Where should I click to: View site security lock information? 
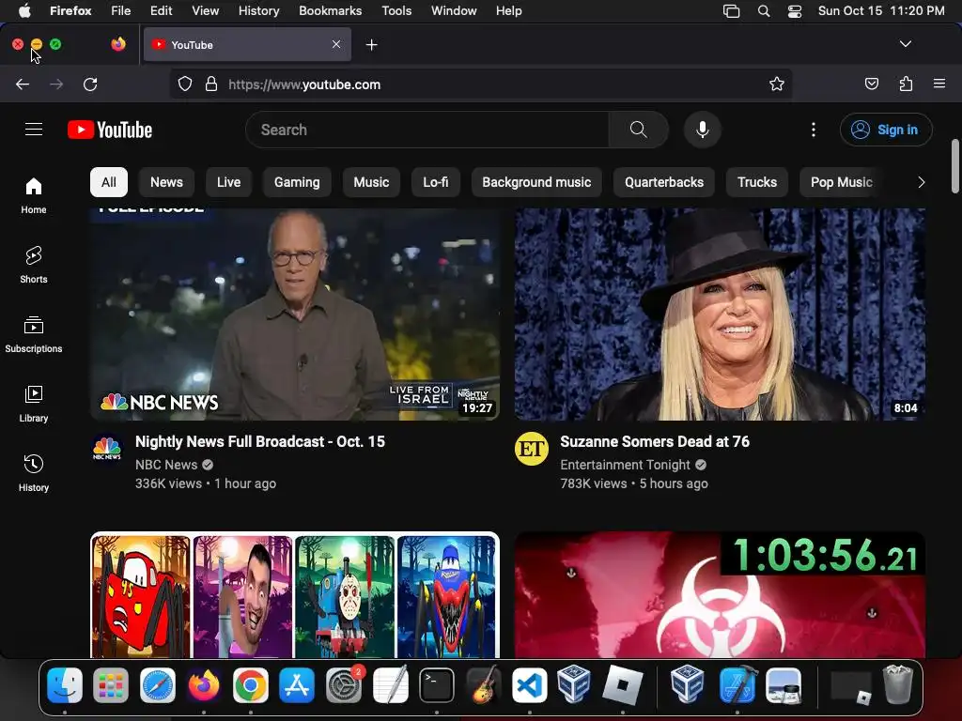point(211,84)
